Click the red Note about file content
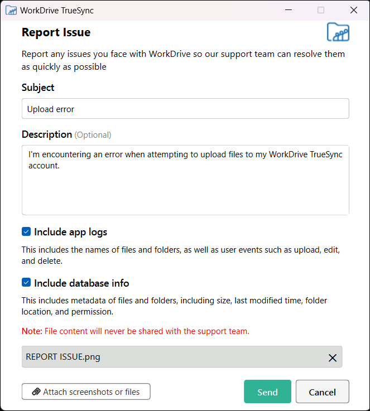Screen dimensions: 370x411 135,331
